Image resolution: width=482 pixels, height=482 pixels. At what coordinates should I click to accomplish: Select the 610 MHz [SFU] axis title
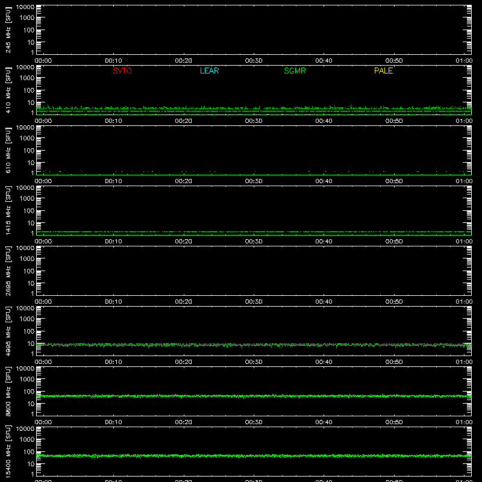[x=8, y=151]
